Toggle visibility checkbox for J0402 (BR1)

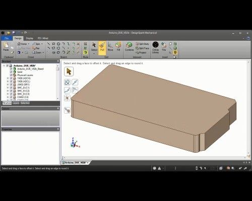tap(11, 84)
